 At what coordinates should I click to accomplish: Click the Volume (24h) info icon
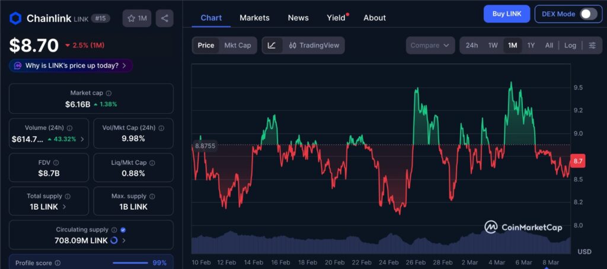tap(70, 128)
